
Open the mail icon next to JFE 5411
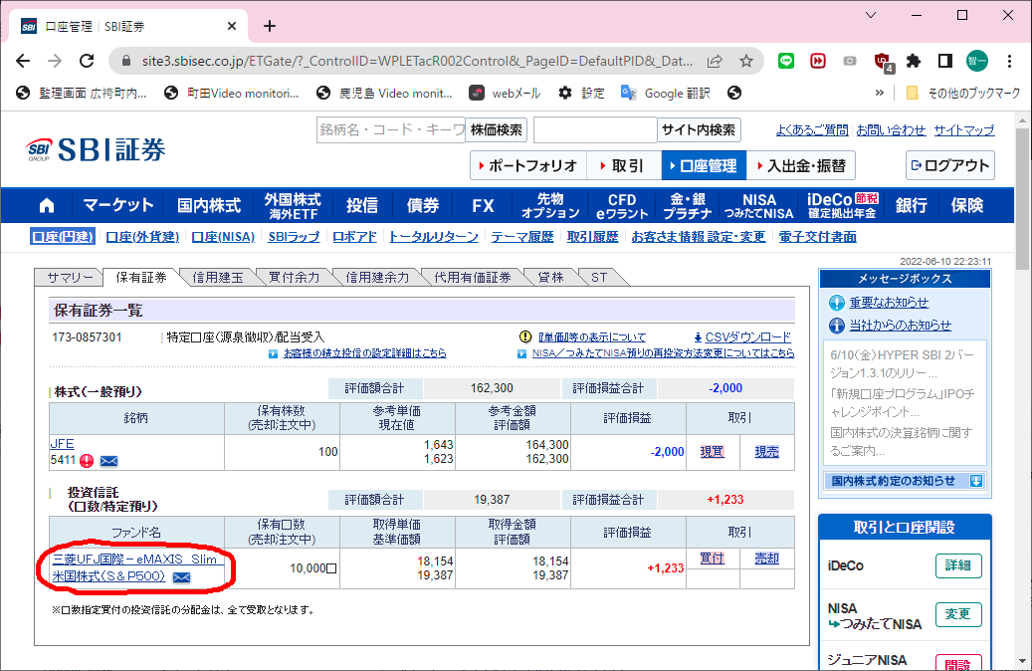tap(108, 460)
